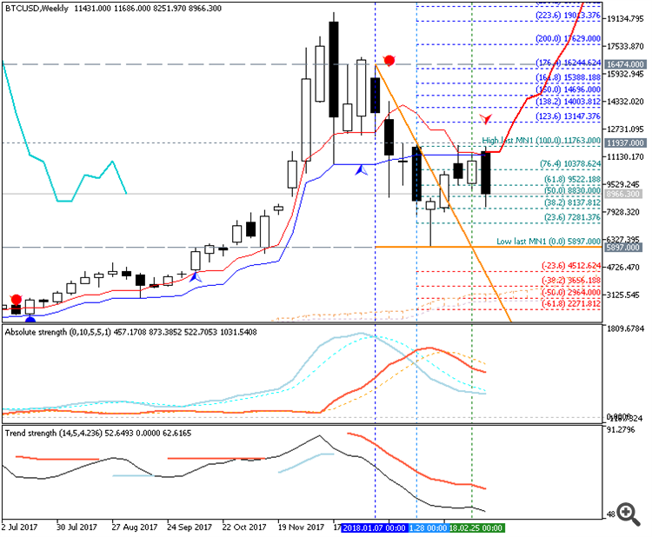Click Fibonacci (-38.2) 3656.188 label
This screenshot has width=652, height=537.
pos(571,280)
